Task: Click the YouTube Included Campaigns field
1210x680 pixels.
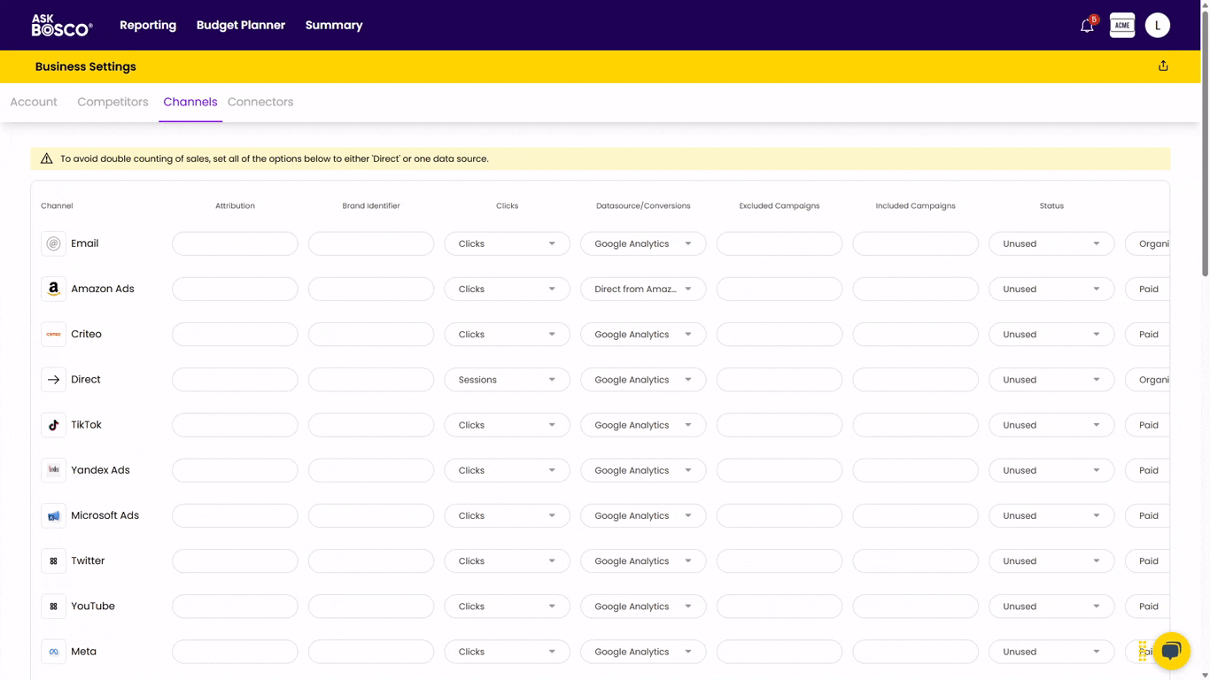Action: [x=915, y=607]
